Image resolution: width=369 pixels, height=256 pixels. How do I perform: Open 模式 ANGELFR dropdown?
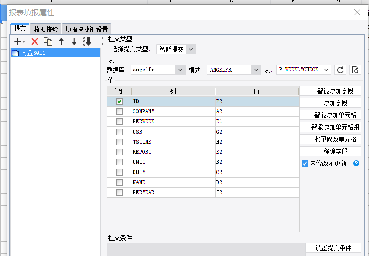[x=256, y=70]
